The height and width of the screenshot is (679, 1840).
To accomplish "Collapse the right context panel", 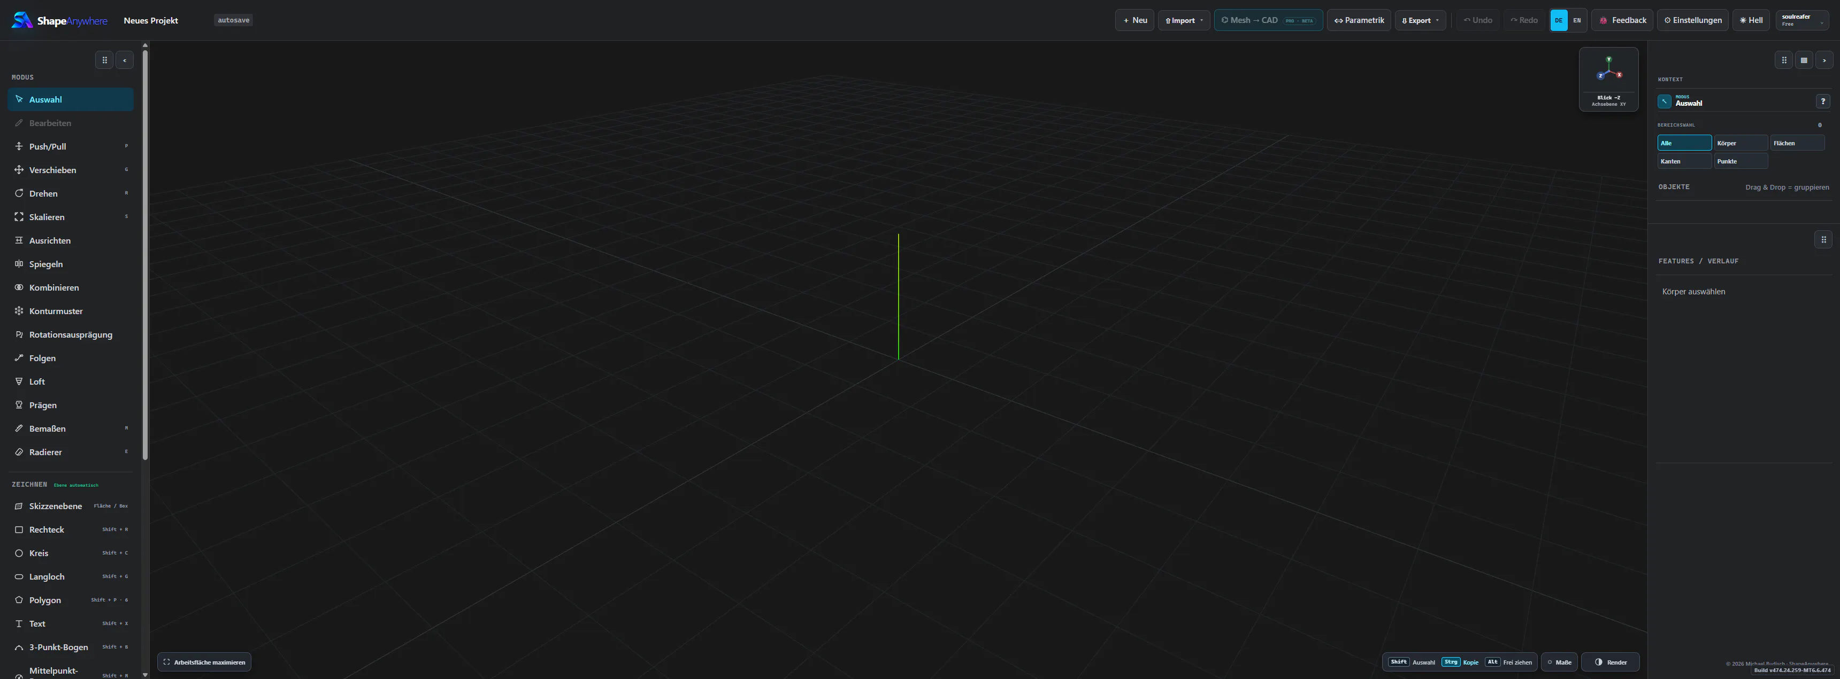I will 1823,60.
